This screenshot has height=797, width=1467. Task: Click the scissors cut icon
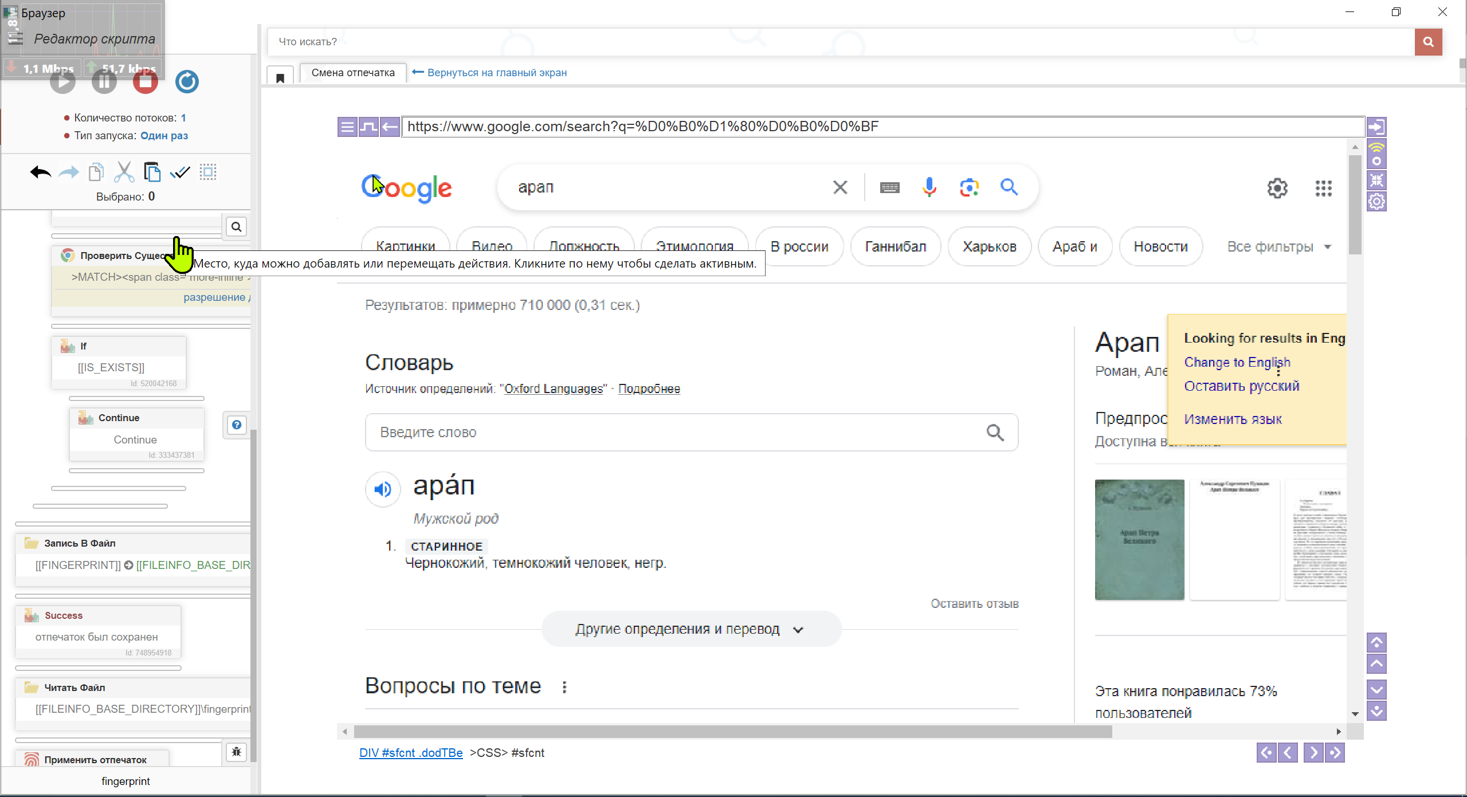124,172
